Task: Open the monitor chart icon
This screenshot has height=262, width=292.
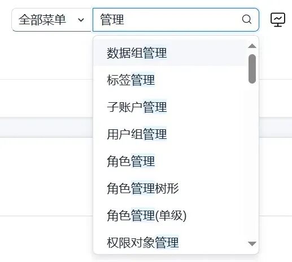Action: pyautogui.click(x=278, y=20)
